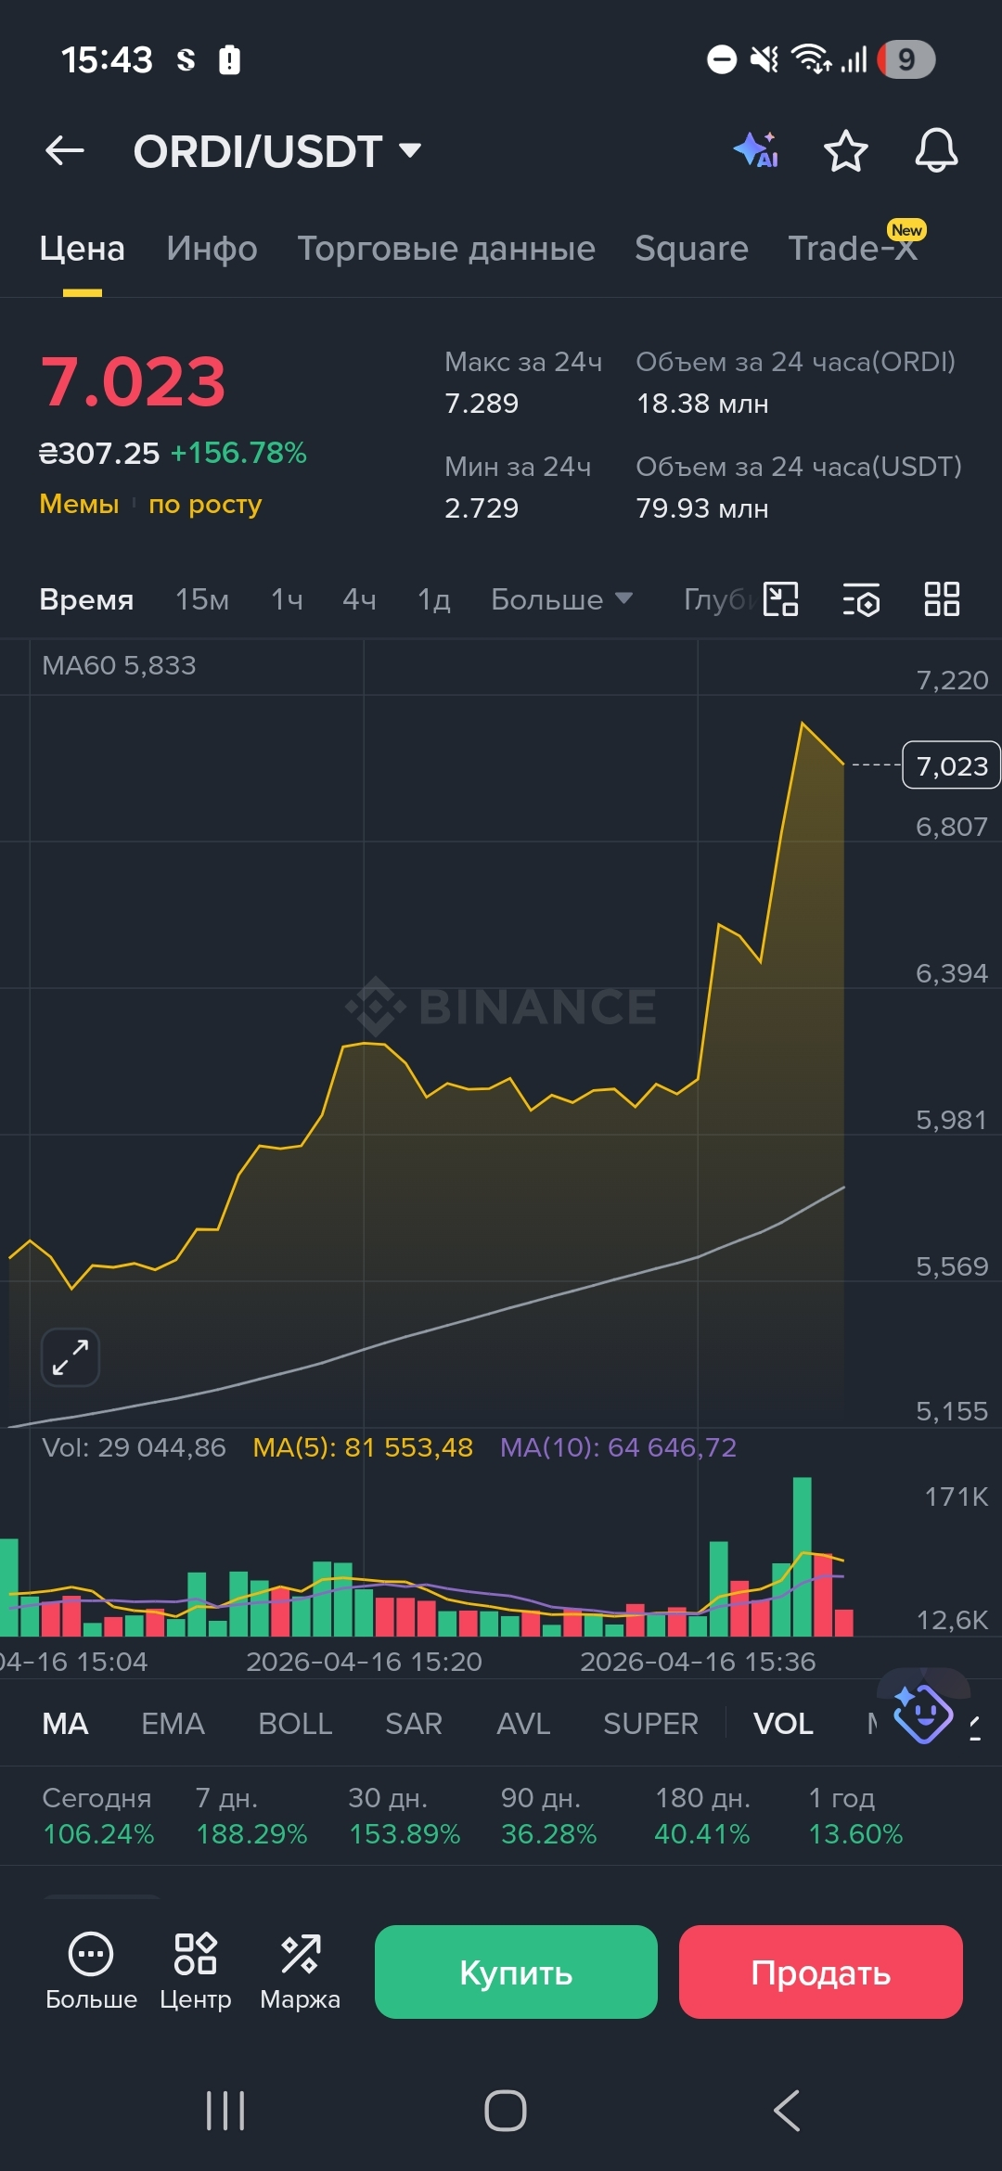Screen dimensions: 1002x2171
Task: Open the four-squares chart layout icon
Action: point(942,598)
